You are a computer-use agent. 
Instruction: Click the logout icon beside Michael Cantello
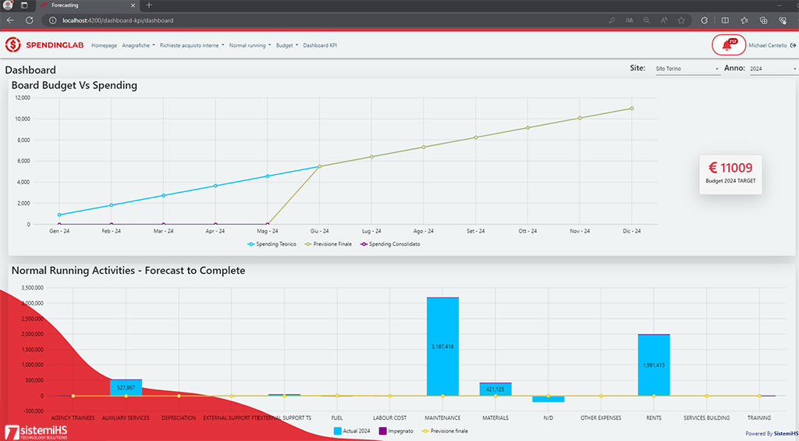pos(794,45)
